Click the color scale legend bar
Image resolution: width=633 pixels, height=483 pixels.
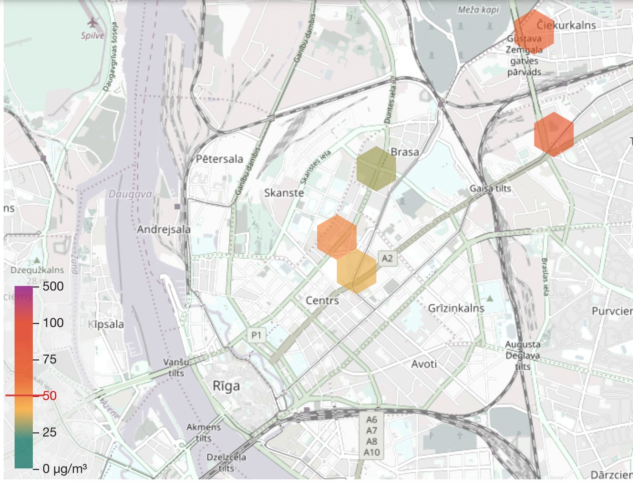pyautogui.click(x=24, y=377)
